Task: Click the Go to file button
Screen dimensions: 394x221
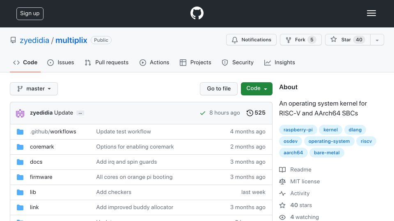Action: pyautogui.click(x=219, y=89)
